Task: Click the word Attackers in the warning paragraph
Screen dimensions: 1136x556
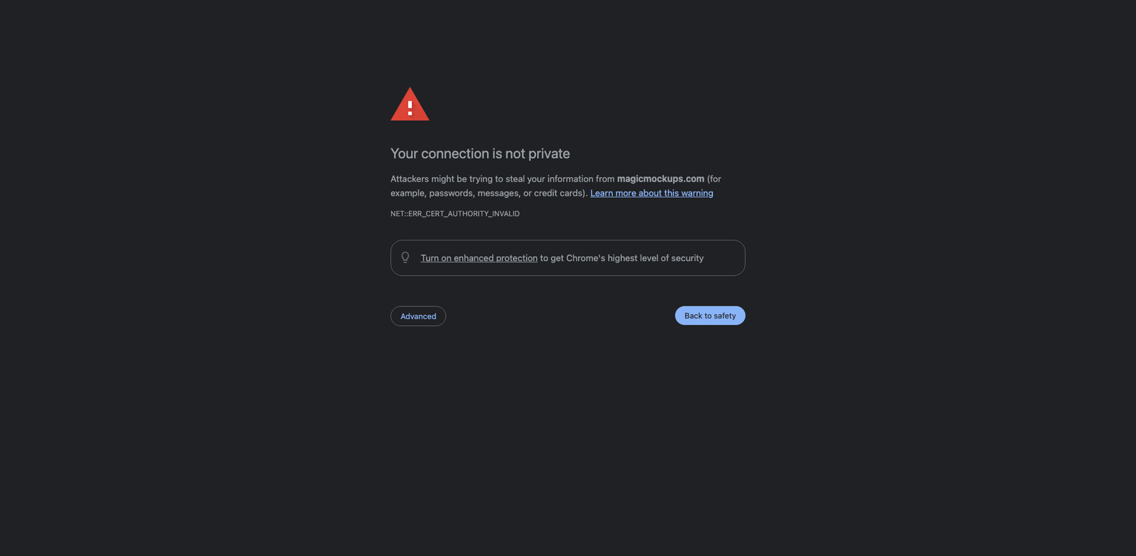Action: coord(410,179)
